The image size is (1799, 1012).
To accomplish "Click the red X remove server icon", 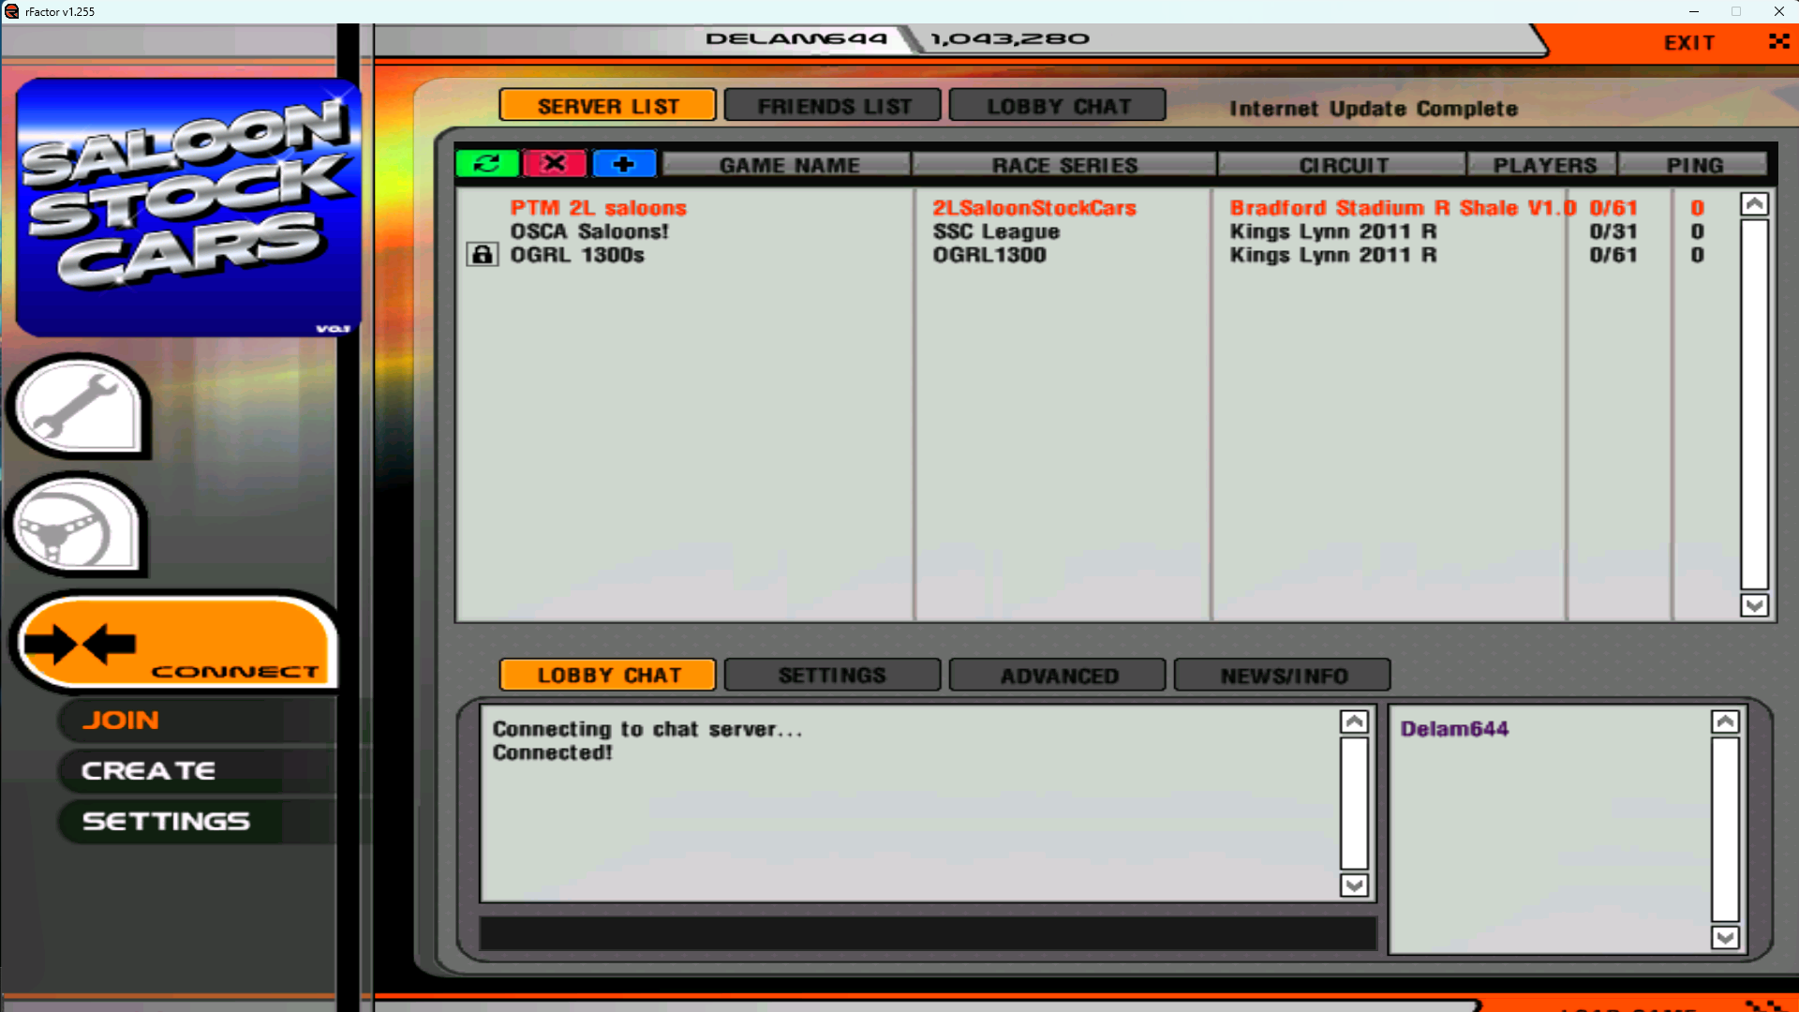I will click(x=555, y=164).
